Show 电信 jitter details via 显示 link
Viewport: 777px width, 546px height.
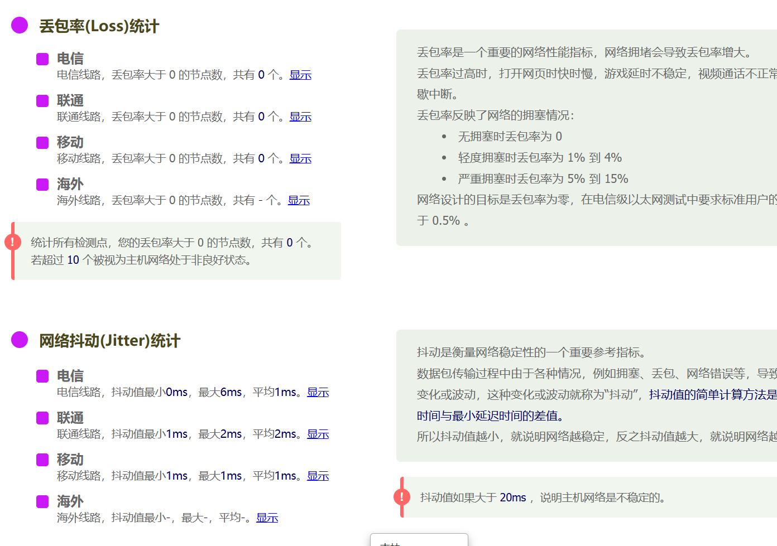318,392
